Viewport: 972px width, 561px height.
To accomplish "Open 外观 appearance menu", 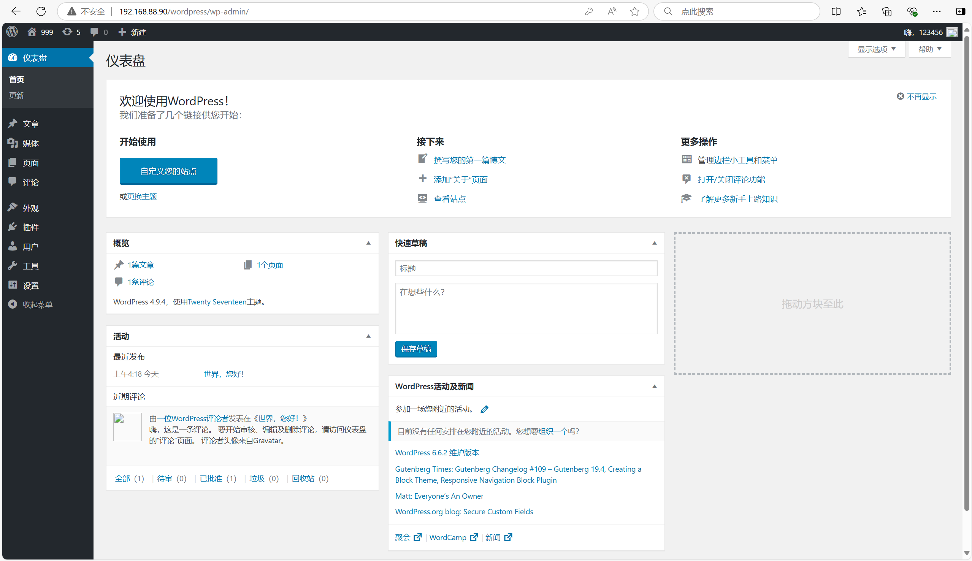I will (x=48, y=208).
